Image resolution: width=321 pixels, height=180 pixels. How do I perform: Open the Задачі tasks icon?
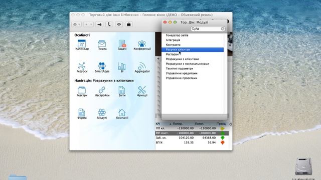(x=122, y=45)
